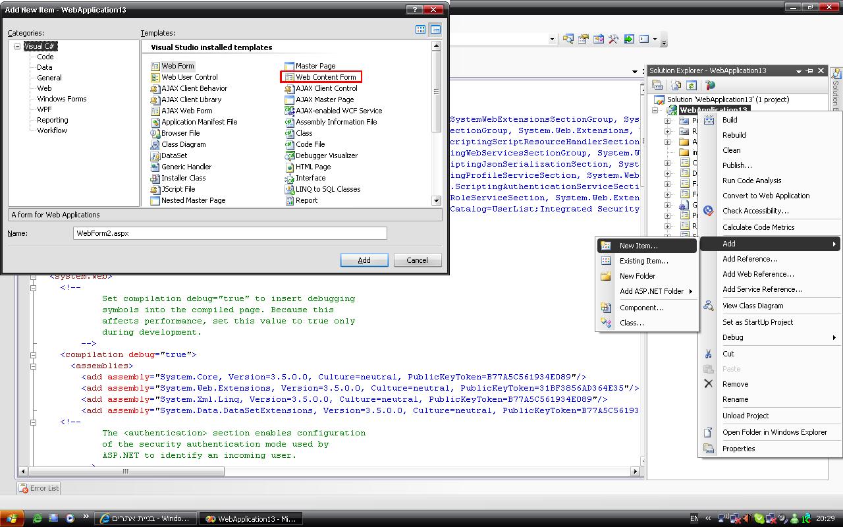The image size is (843, 527).
Task: Collapse the compilation element in code editor
Action: pyautogui.click(x=33, y=354)
